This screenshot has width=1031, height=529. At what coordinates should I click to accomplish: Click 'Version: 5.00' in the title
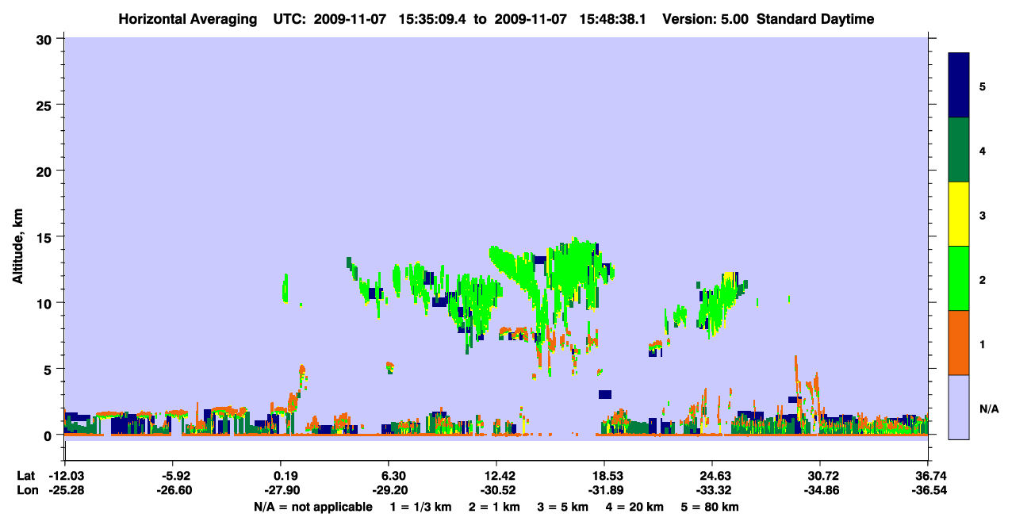point(704,19)
